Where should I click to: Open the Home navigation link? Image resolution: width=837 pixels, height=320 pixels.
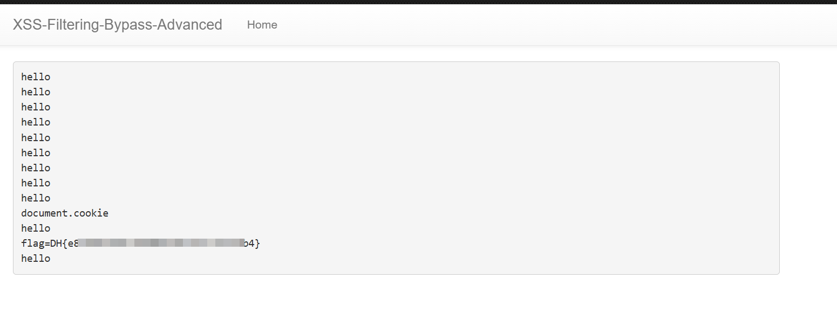[x=262, y=25]
